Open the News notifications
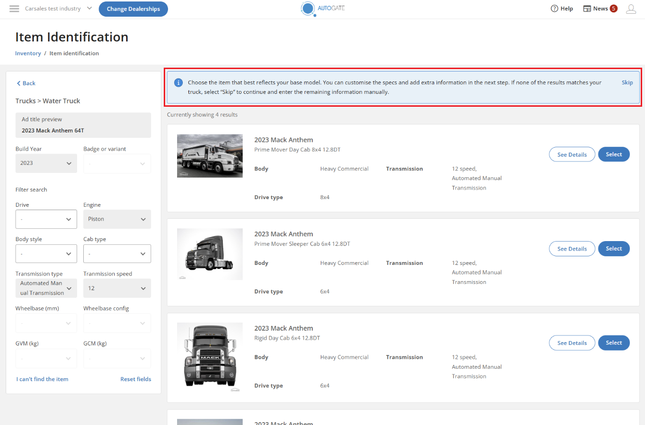Viewport: 645px width, 425px height. (x=600, y=9)
